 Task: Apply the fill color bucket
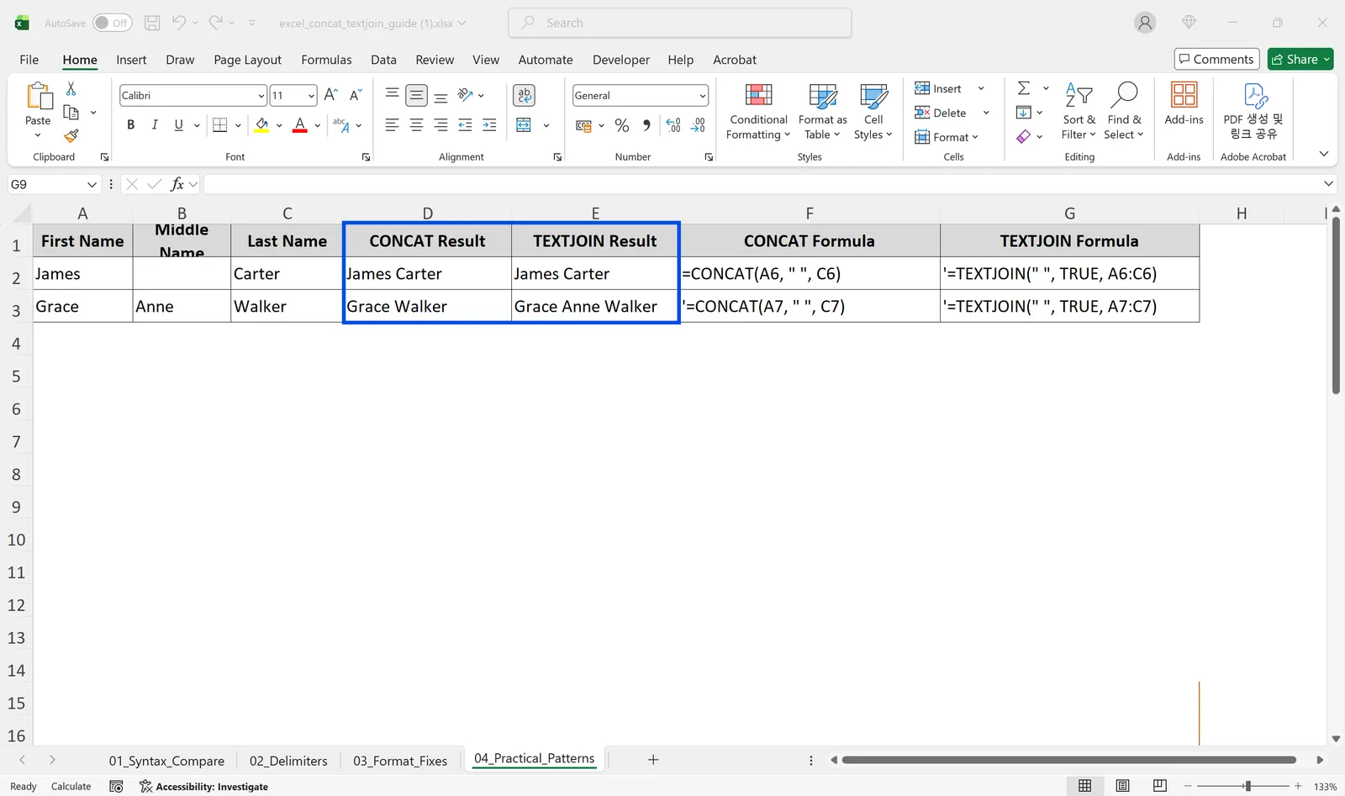click(262, 125)
